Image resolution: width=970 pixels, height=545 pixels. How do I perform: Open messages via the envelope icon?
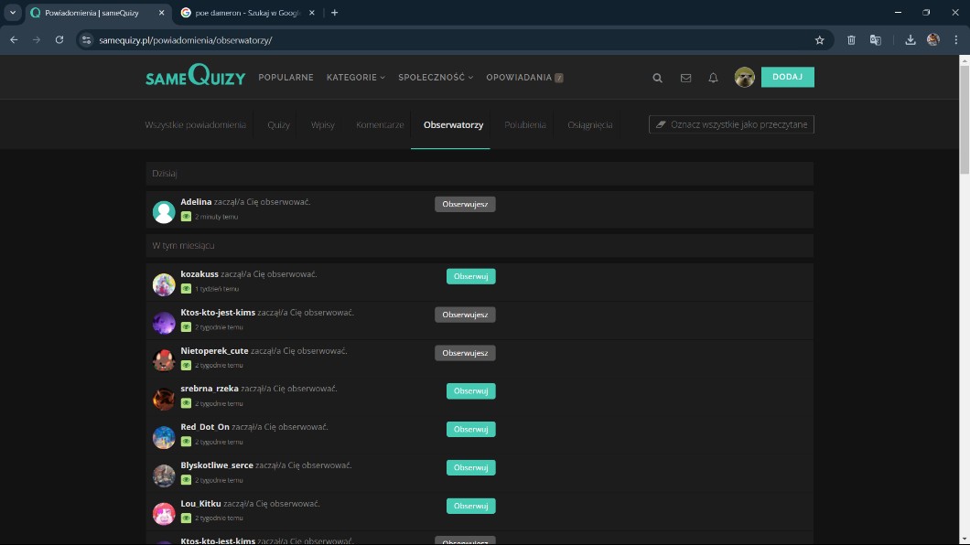coord(685,78)
